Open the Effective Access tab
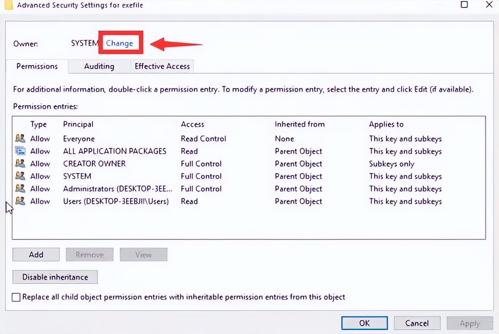Viewport: 499px width, 334px height. coord(162,66)
